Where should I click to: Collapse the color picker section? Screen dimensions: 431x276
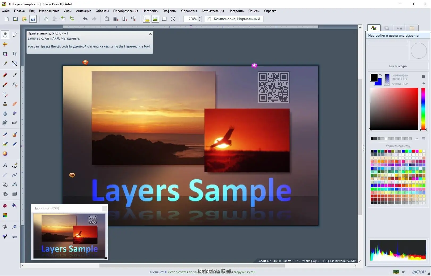tap(424, 83)
